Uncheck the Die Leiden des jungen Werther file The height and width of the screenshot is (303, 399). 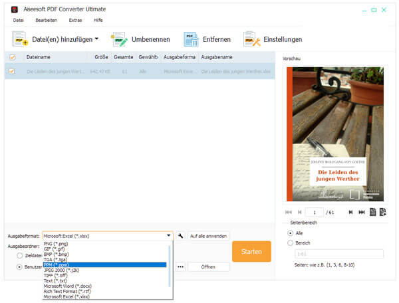tap(12, 71)
